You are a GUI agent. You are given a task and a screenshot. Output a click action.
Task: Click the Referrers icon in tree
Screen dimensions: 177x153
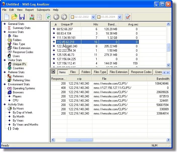[x=10, y=76]
